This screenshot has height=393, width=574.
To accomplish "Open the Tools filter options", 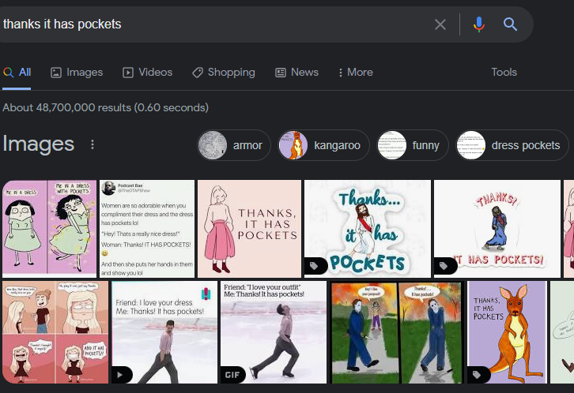I will click(x=504, y=72).
